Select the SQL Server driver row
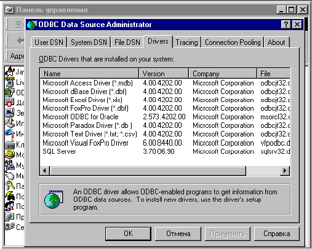This screenshot has width=312, height=249. click(165, 151)
